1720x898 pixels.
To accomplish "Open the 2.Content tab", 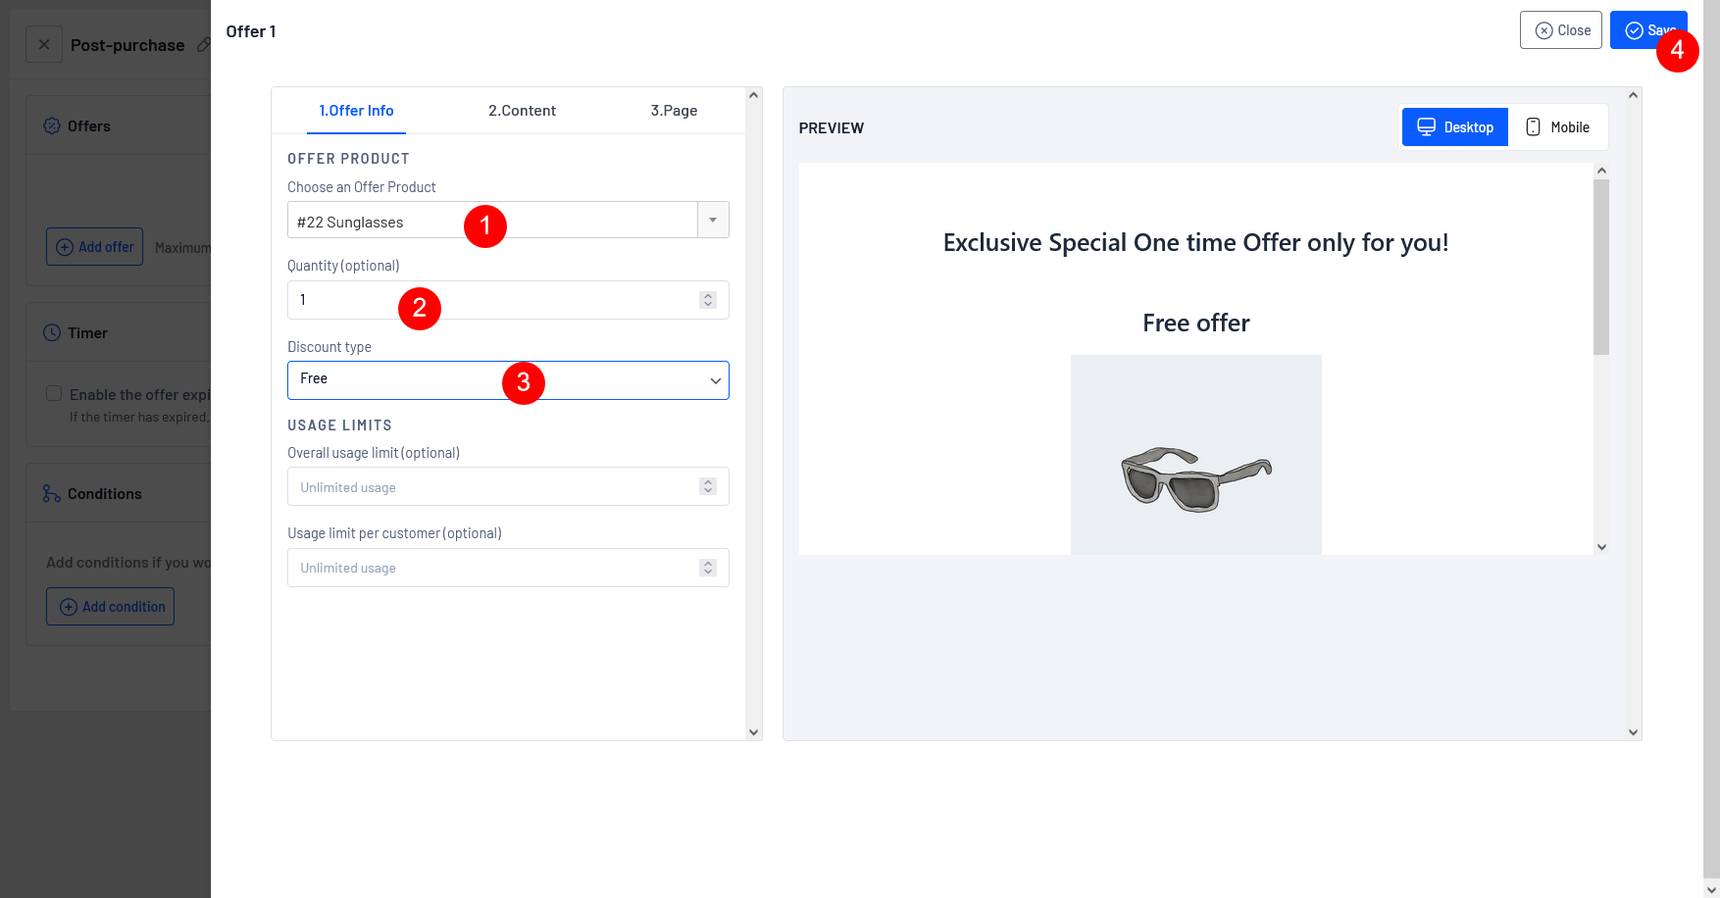I will click(x=522, y=111).
